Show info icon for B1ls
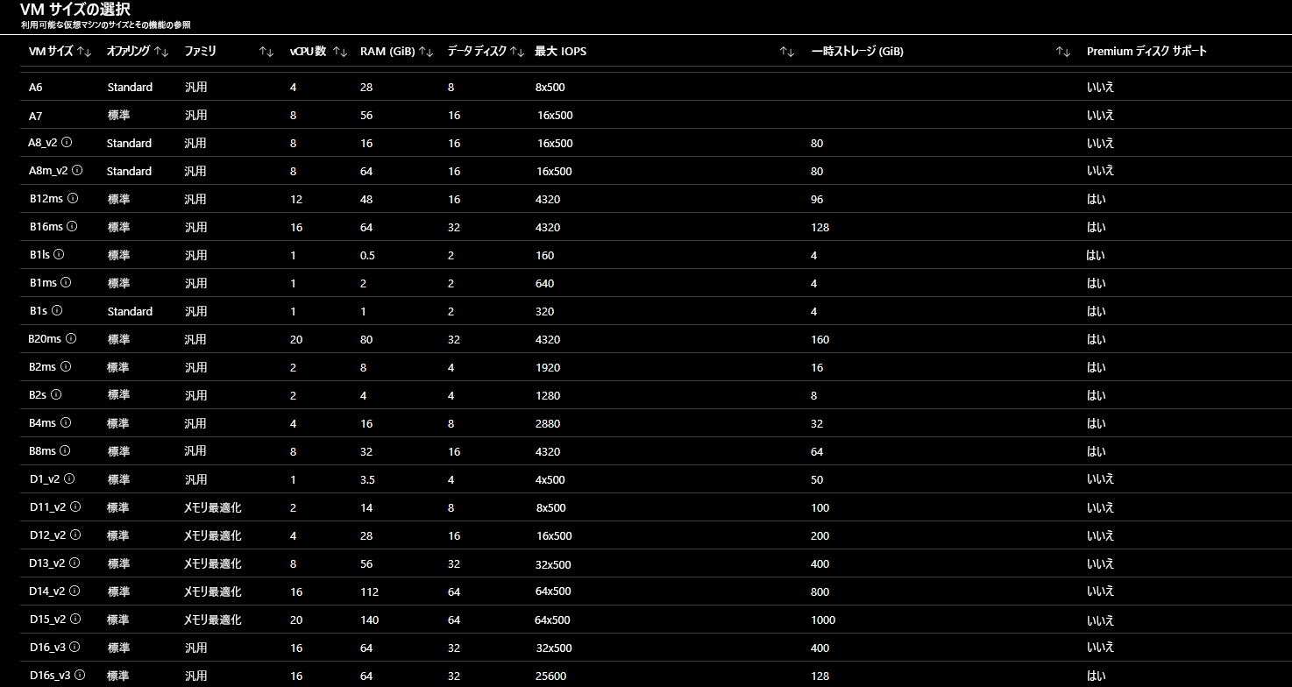Image resolution: width=1292 pixels, height=687 pixels. coord(59,254)
